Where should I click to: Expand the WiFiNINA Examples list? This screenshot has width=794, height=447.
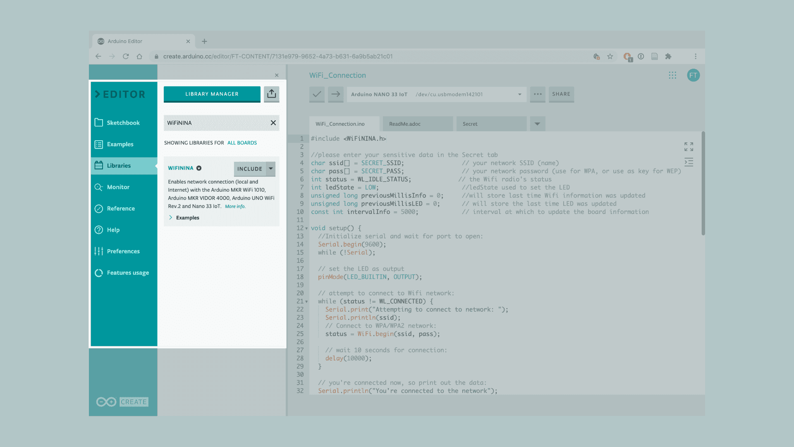(184, 218)
